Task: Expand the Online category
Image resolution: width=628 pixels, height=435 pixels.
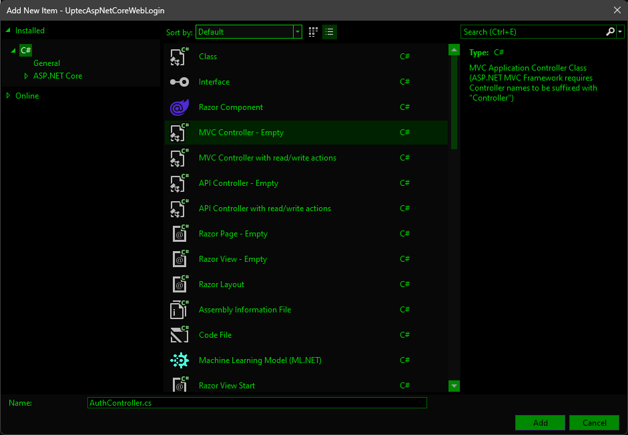Action: pos(8,96)
